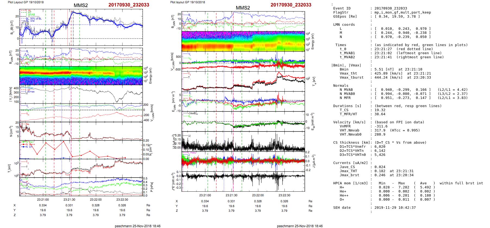Click the '(HTcc = 0.995)' note
The width and height of the screenshot is (490, 228).
pos(405,130)
